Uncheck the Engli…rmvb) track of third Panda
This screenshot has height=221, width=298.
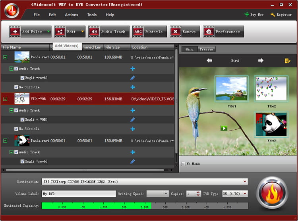coord(22,161)
